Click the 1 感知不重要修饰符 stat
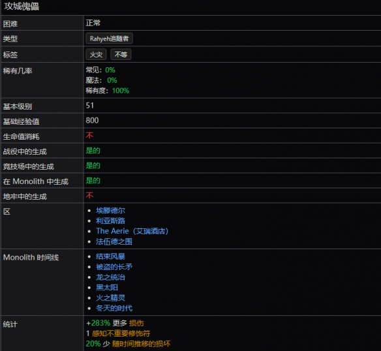 (118, 333)
